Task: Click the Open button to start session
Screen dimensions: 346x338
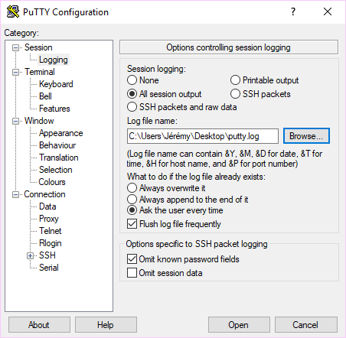Action: 239,325
